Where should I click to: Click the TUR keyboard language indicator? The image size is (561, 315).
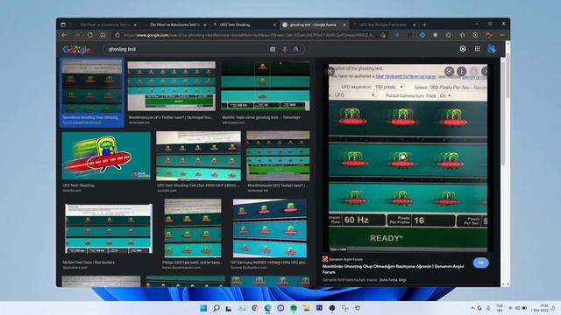point(499,308)
